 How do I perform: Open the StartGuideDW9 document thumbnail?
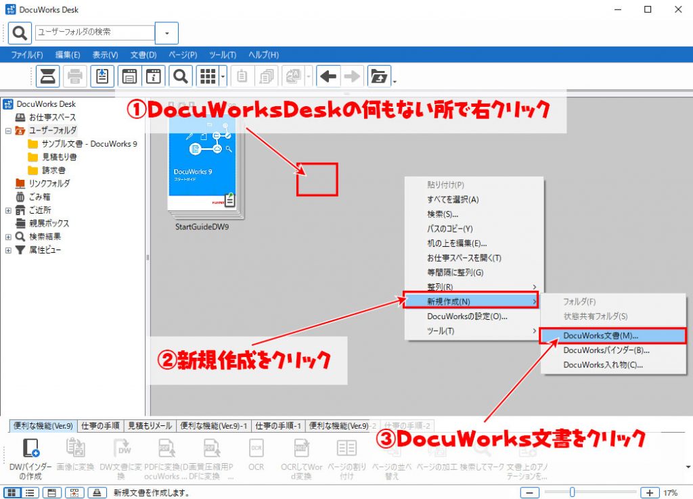tap(203, 166)
